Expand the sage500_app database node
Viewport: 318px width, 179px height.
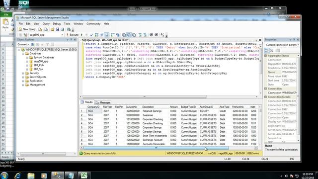27,61
